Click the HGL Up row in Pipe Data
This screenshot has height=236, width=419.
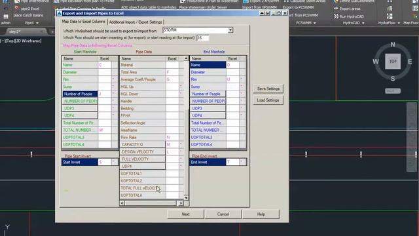pos(143,87)
